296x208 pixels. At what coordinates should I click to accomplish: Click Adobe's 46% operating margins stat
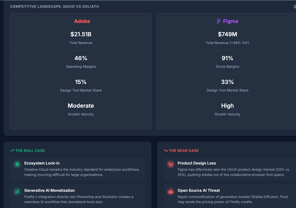pyautogui.click(x=81, y=58)
